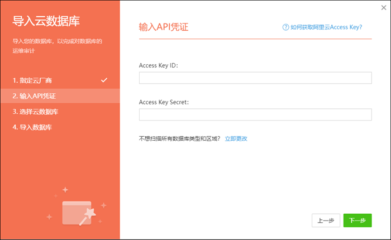Click the question mark help icon
Screen dimensions: 391x240
click(286, 27)
